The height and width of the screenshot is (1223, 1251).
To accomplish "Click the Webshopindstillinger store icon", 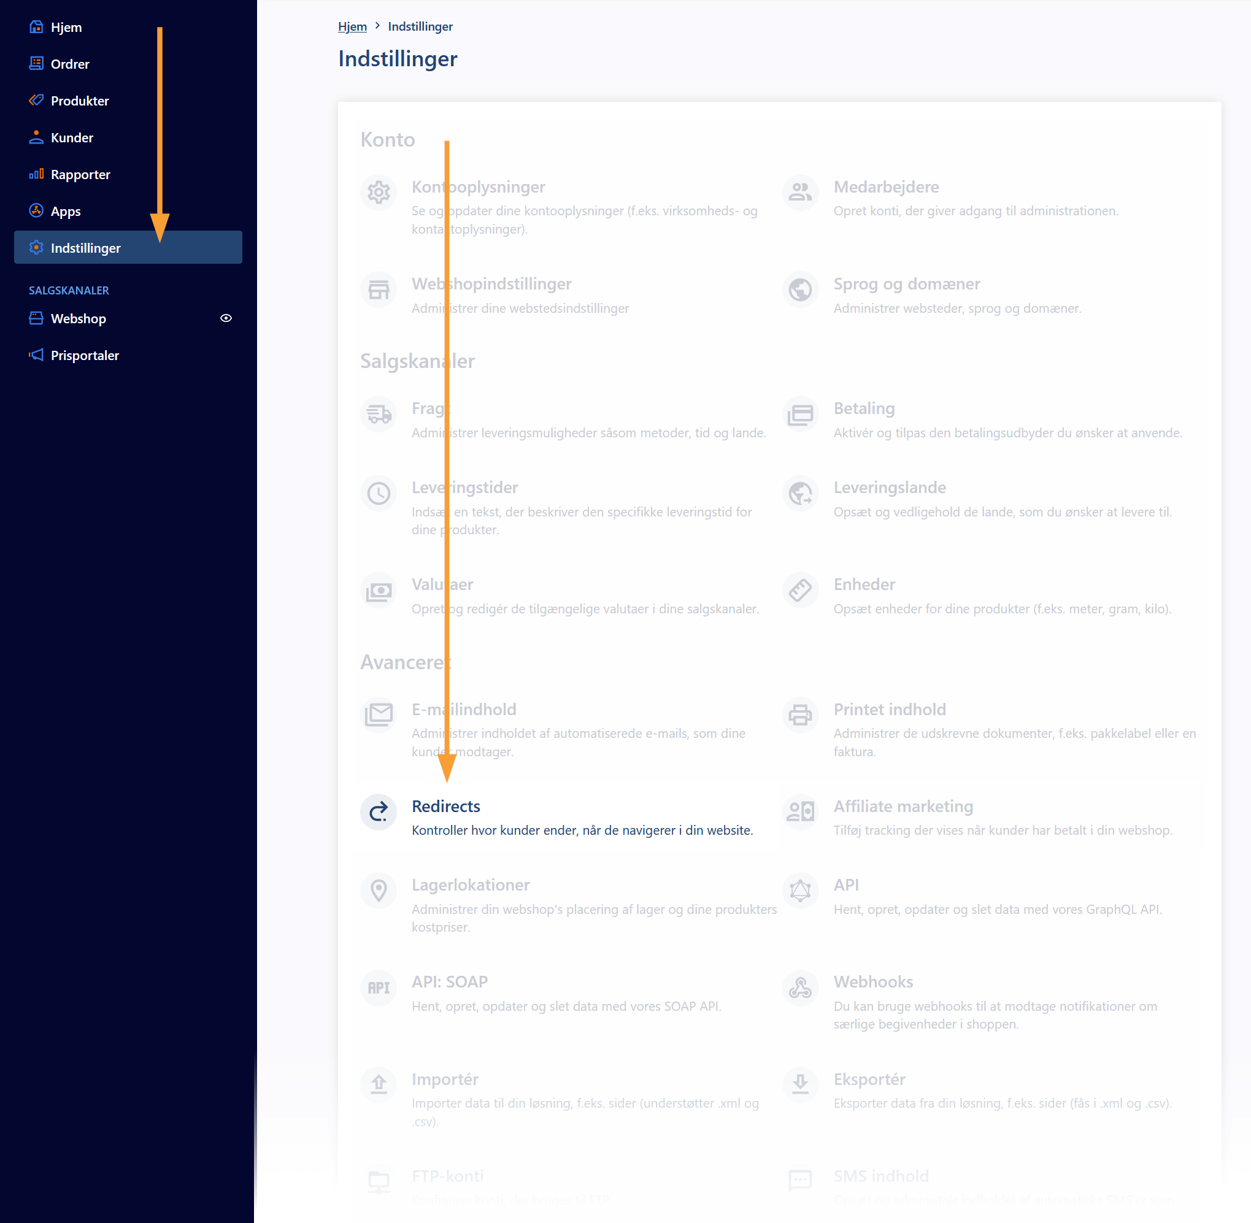I will coord(379,289).
